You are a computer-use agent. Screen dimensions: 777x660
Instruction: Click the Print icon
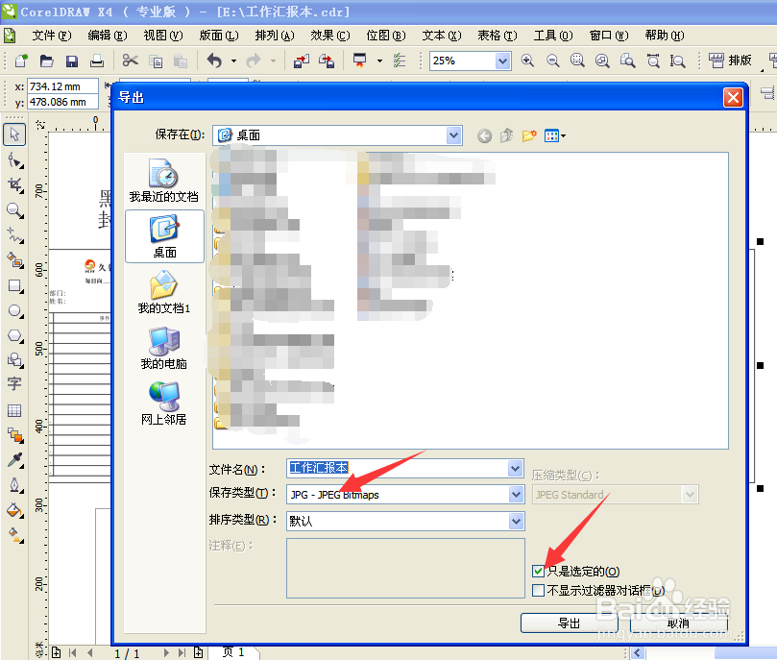click(97, 61)
